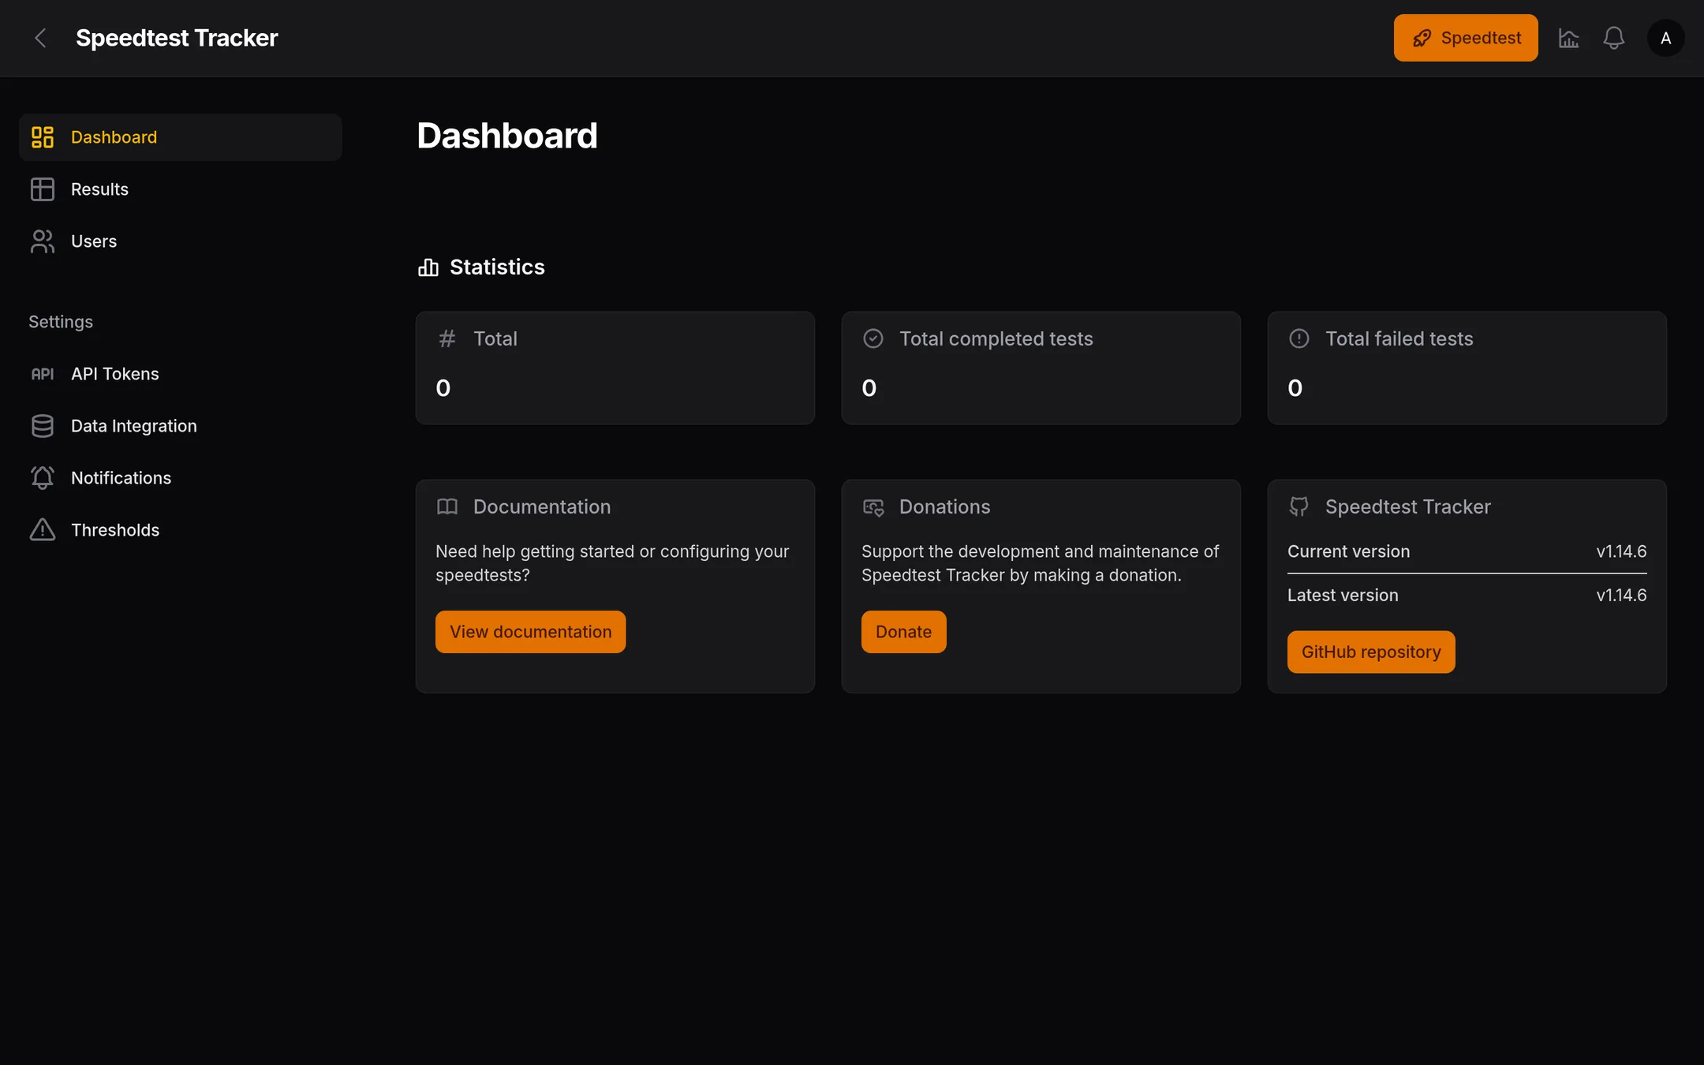Open user avatar menu labeled A
This screenshot has width=1704, height=1065.
pos(1665,38)
